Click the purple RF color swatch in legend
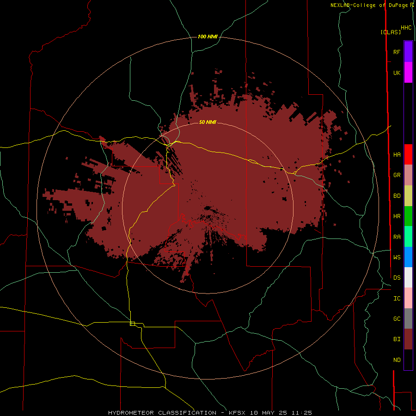The image size is (416, 416). point(408,52)
